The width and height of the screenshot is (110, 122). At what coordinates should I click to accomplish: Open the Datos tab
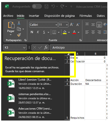click(101, 16)
